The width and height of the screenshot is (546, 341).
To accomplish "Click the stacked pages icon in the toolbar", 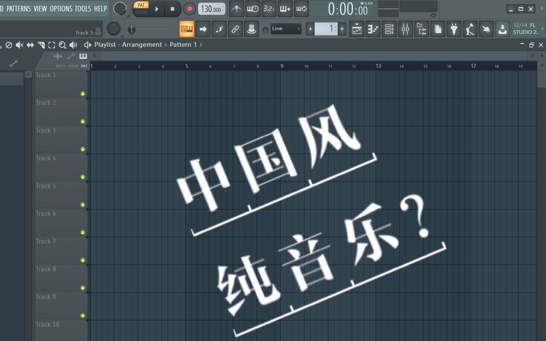I will coord(438,29).
